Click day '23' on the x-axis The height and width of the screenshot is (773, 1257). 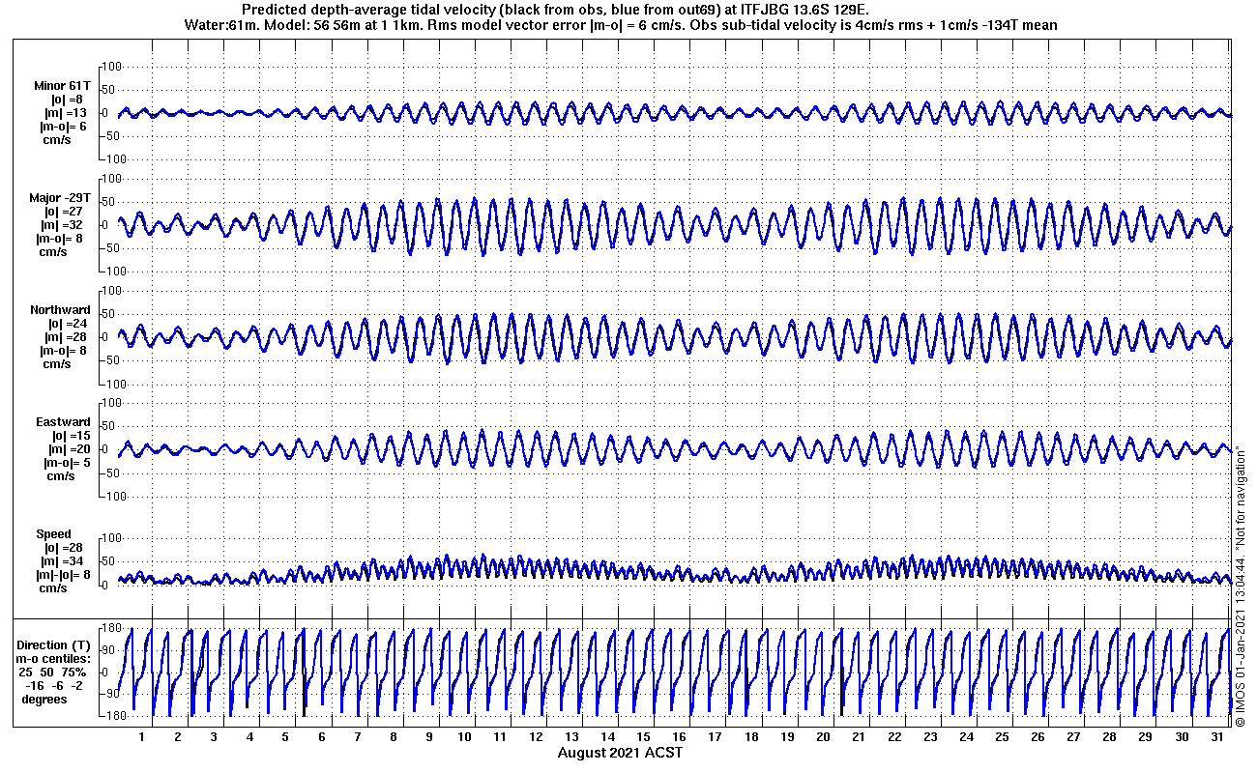(929, 737)
